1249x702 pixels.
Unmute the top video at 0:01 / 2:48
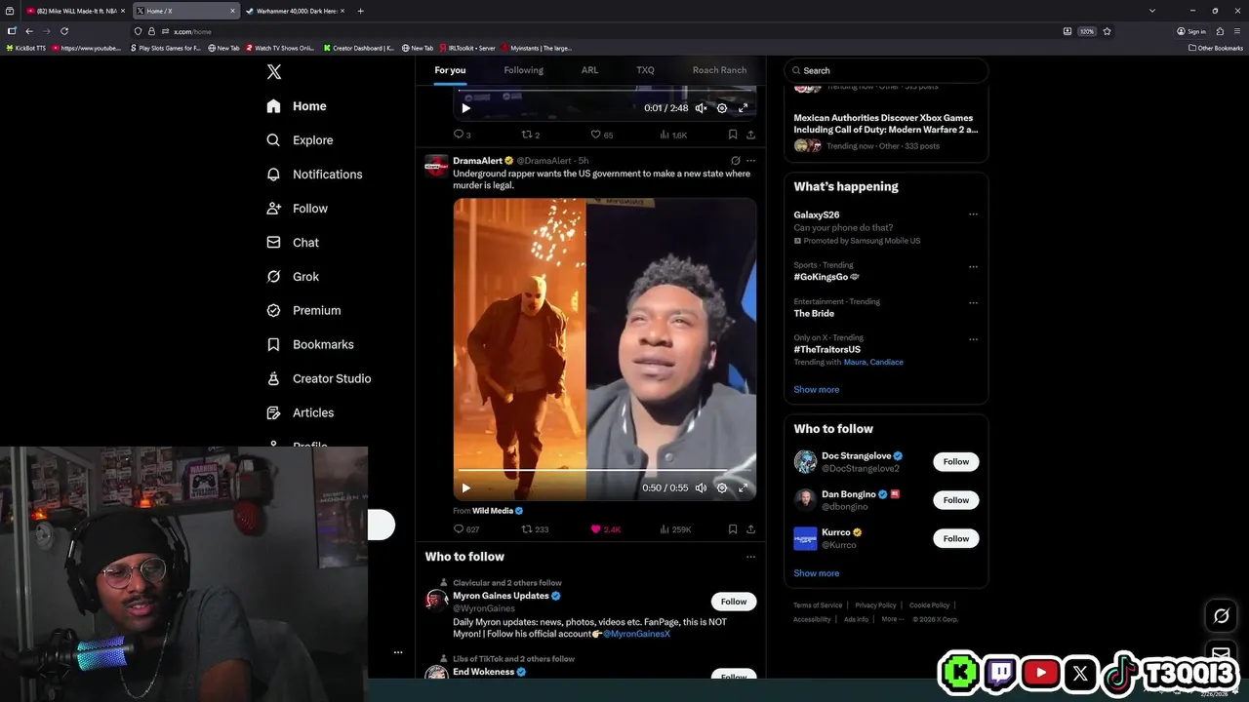pyautogui.click(x=701, y=108)
